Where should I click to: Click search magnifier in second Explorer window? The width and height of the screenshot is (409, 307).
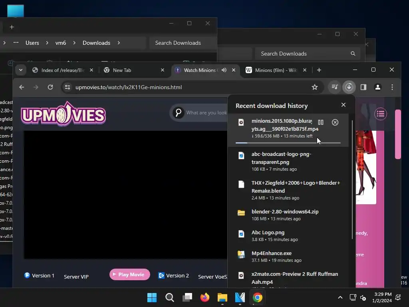click(353, 54)
